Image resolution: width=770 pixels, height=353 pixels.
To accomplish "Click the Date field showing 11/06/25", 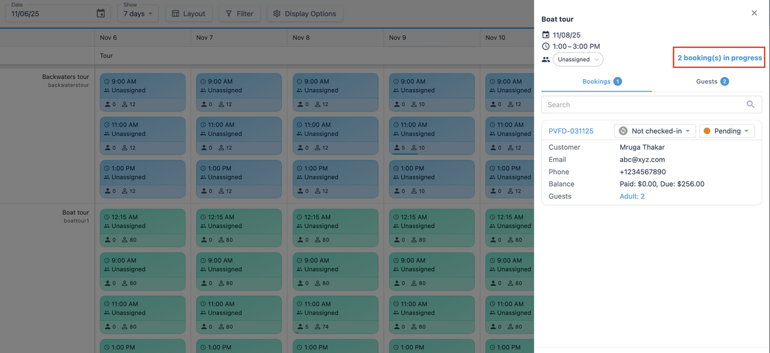I will [58, 13].
